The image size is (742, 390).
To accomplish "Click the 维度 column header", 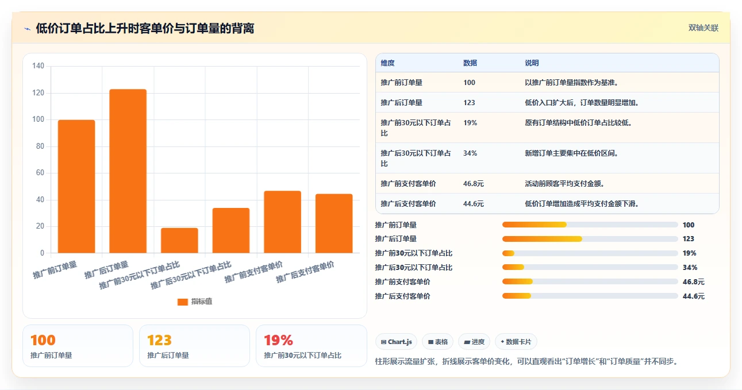I will [x=388, y=63].
